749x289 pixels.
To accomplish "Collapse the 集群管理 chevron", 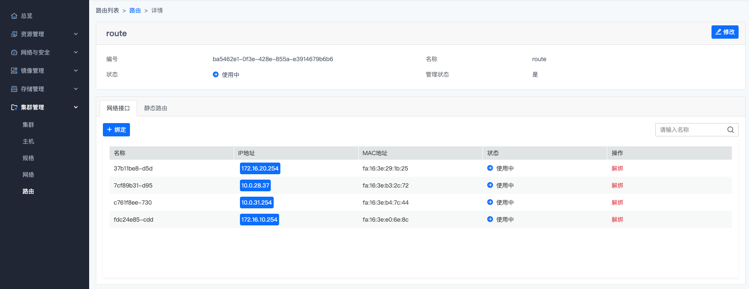I will point(76,107).
